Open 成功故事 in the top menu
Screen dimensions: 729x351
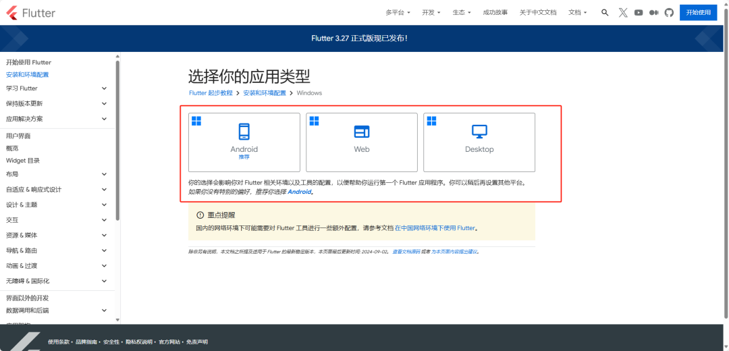[x=495, y=12]
